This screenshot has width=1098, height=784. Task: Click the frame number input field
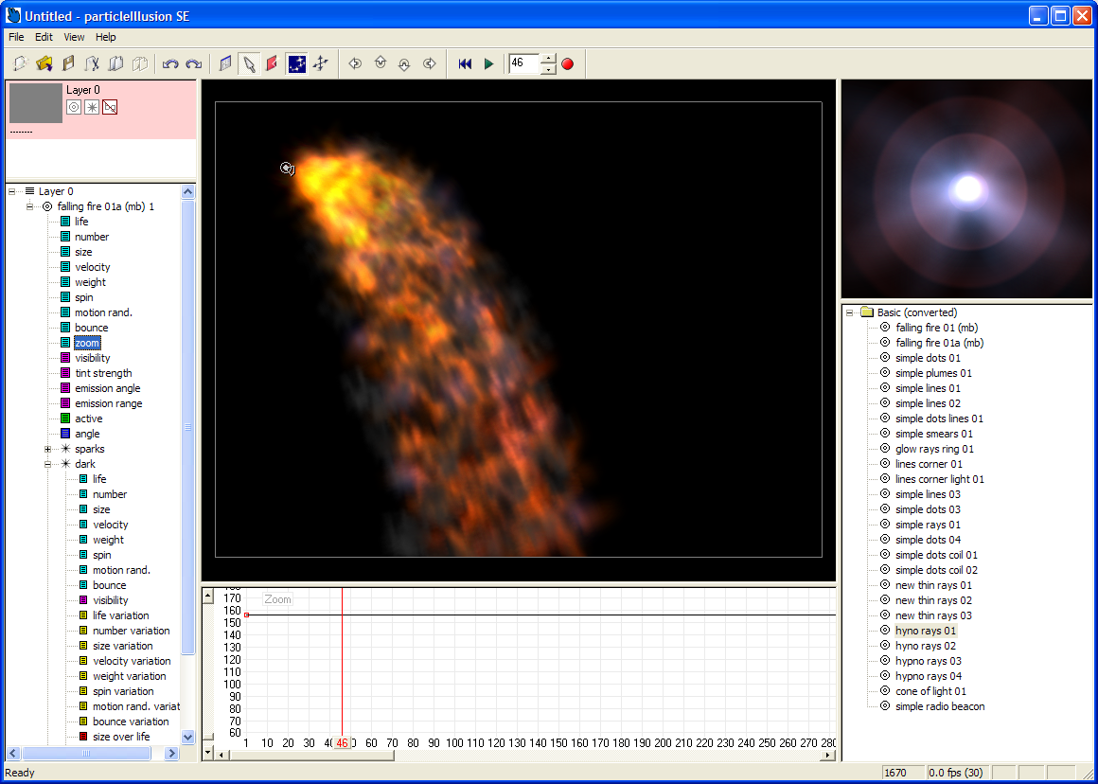523,63
